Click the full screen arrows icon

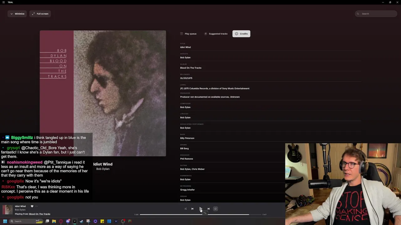coord(33,14)
